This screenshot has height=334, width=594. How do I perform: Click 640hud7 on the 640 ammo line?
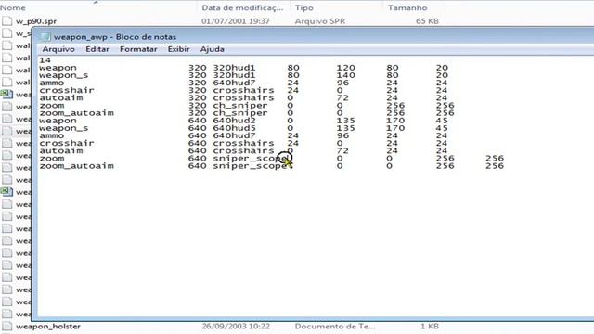click(234, 136)
